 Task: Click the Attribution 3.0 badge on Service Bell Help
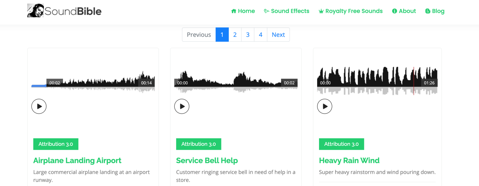tap(199, 144)
